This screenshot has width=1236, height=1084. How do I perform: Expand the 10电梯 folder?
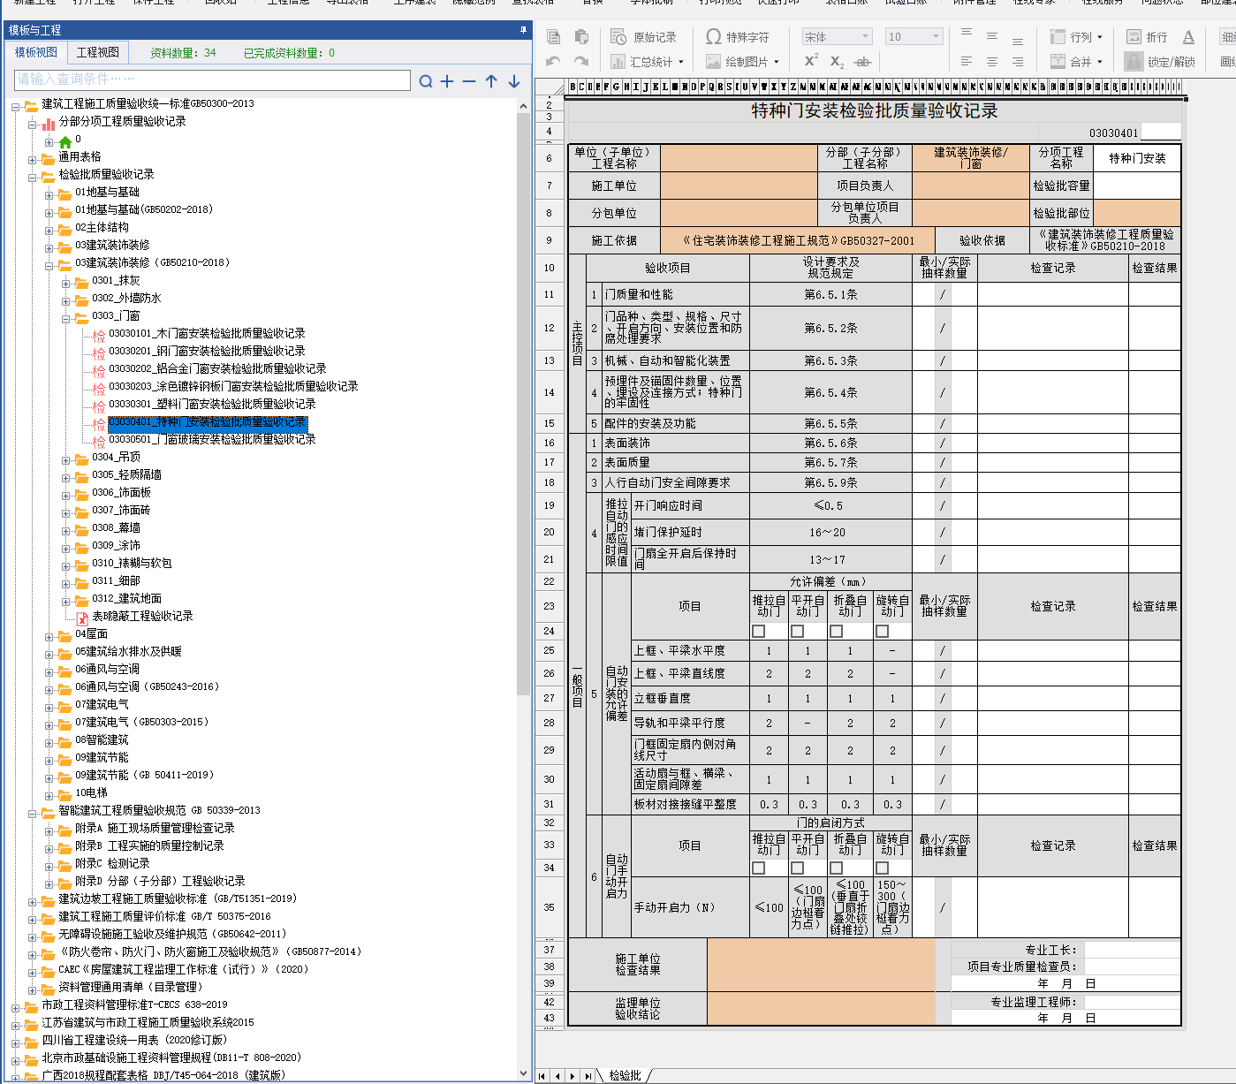49,795
